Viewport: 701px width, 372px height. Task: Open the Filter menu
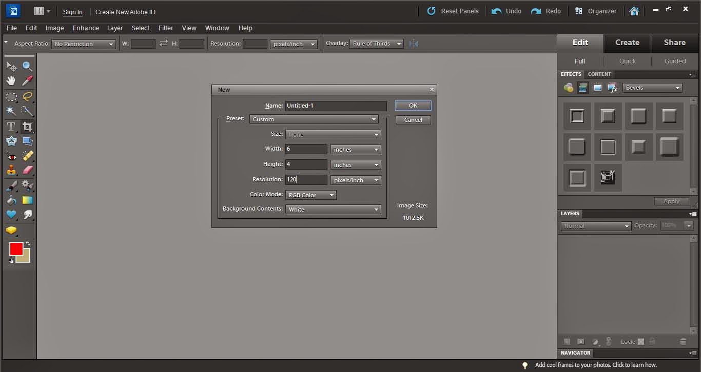pyautogui.click(x=166, y=28)
